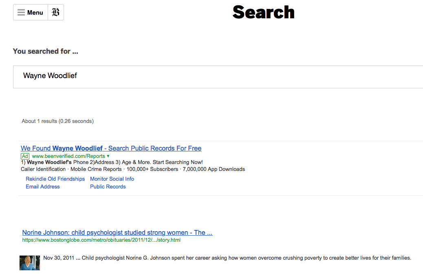Open the Rekindle Old Friendships sitelink
The height and width of the screenshot is (280, 423).
click(55, 179)
